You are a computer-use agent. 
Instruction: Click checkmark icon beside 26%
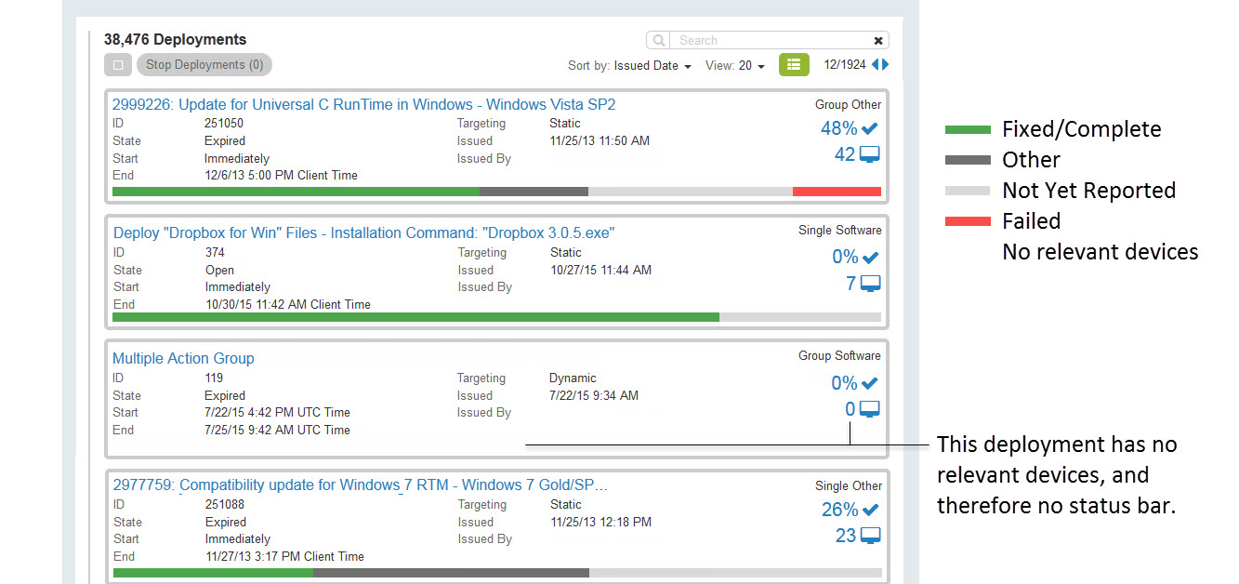pos(870,510)
